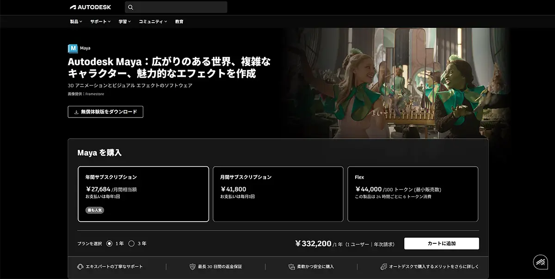This screenshot has width=555, height=279.
Task: Select the 1年 plan radio button
Action: pyautogui.click(x=110, y=243)
